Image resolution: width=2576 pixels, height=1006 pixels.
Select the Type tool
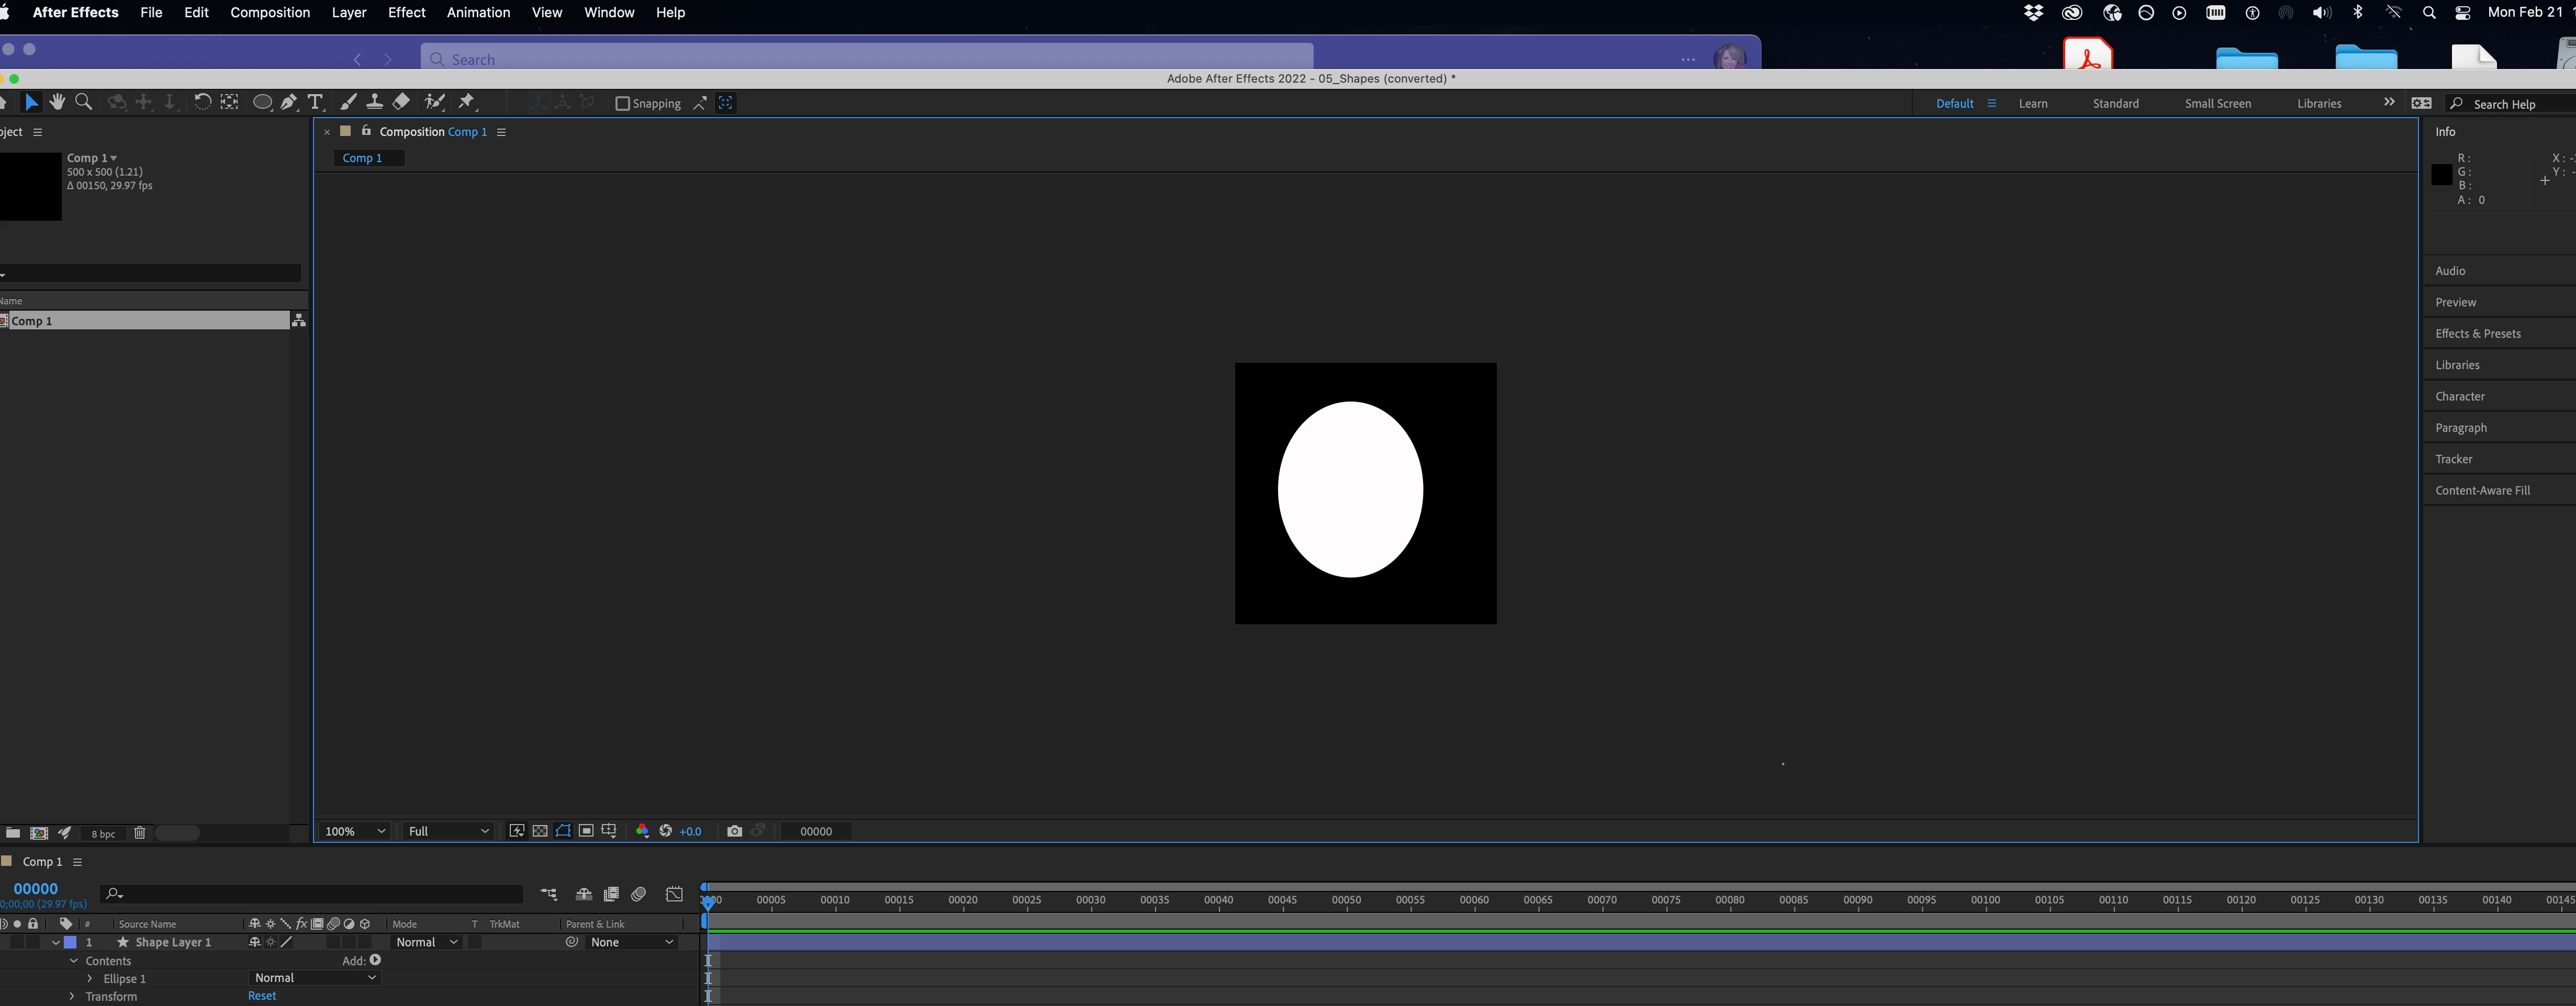316,102
